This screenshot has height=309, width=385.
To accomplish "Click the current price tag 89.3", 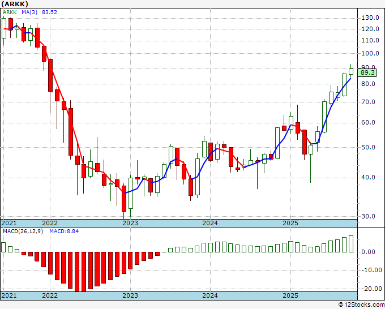I will tap(367, 72).
